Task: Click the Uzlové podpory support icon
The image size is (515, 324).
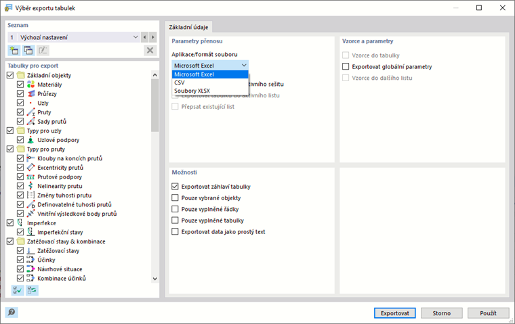Action: (30, 140)
